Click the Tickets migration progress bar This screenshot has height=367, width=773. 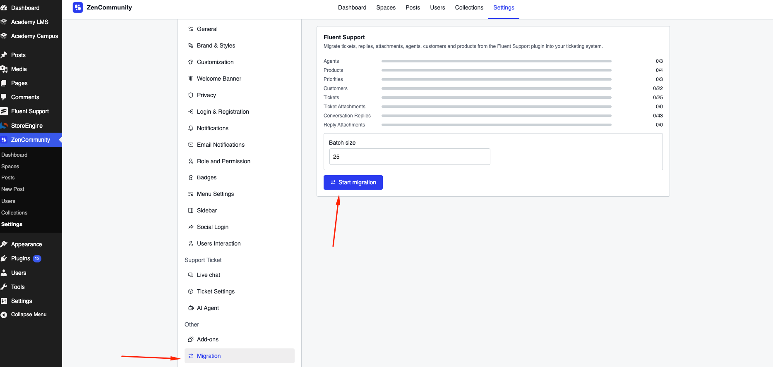pos(496,98)
